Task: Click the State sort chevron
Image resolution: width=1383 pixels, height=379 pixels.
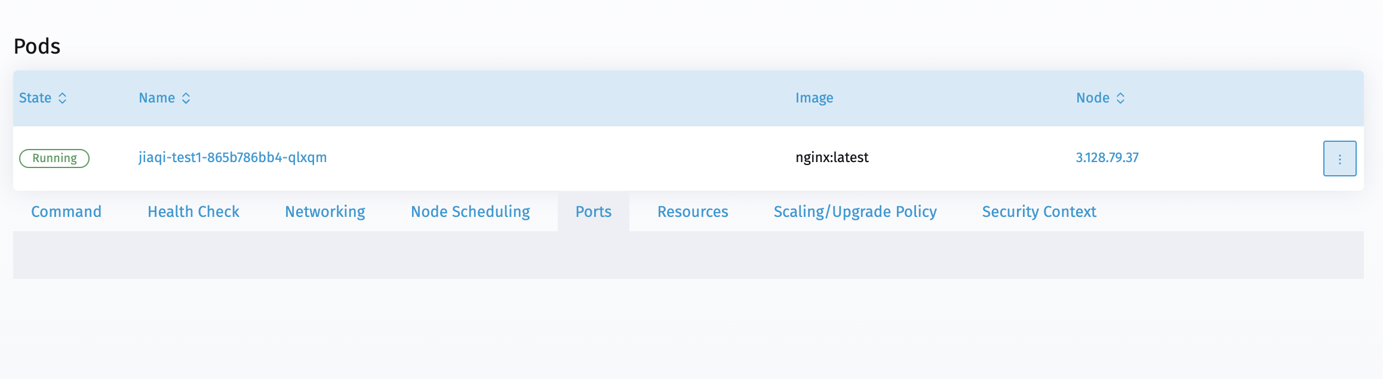Action: tap(63, 98)
